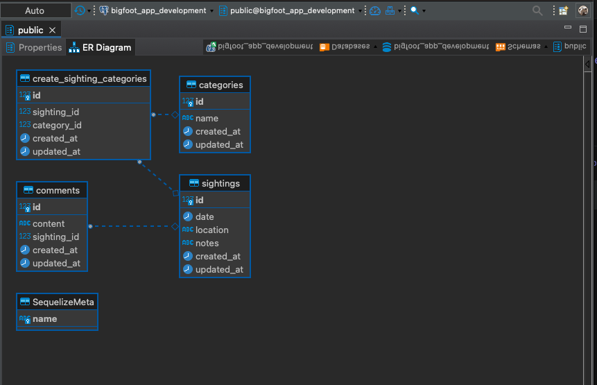Select the content column in comments table

point(49,223)
